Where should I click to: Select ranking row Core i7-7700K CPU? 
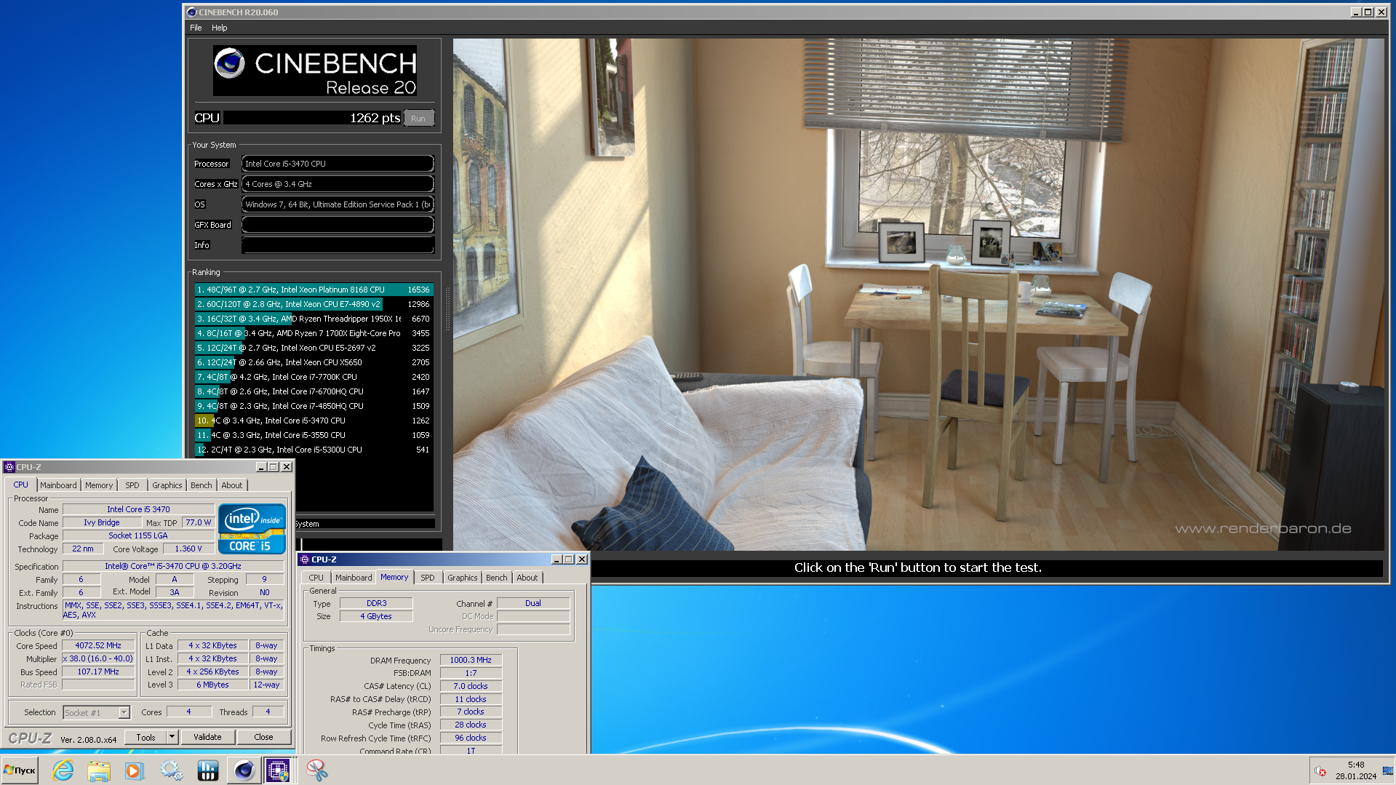pos(314,377)
